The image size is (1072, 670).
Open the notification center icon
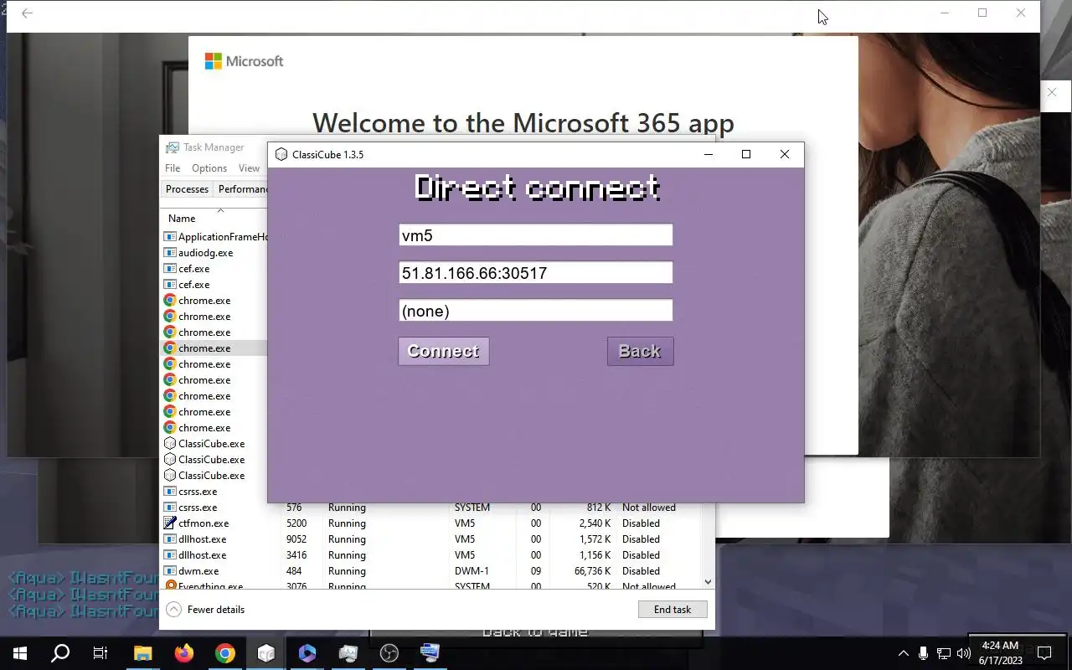pyautogui.click(x=1044, y=653)
